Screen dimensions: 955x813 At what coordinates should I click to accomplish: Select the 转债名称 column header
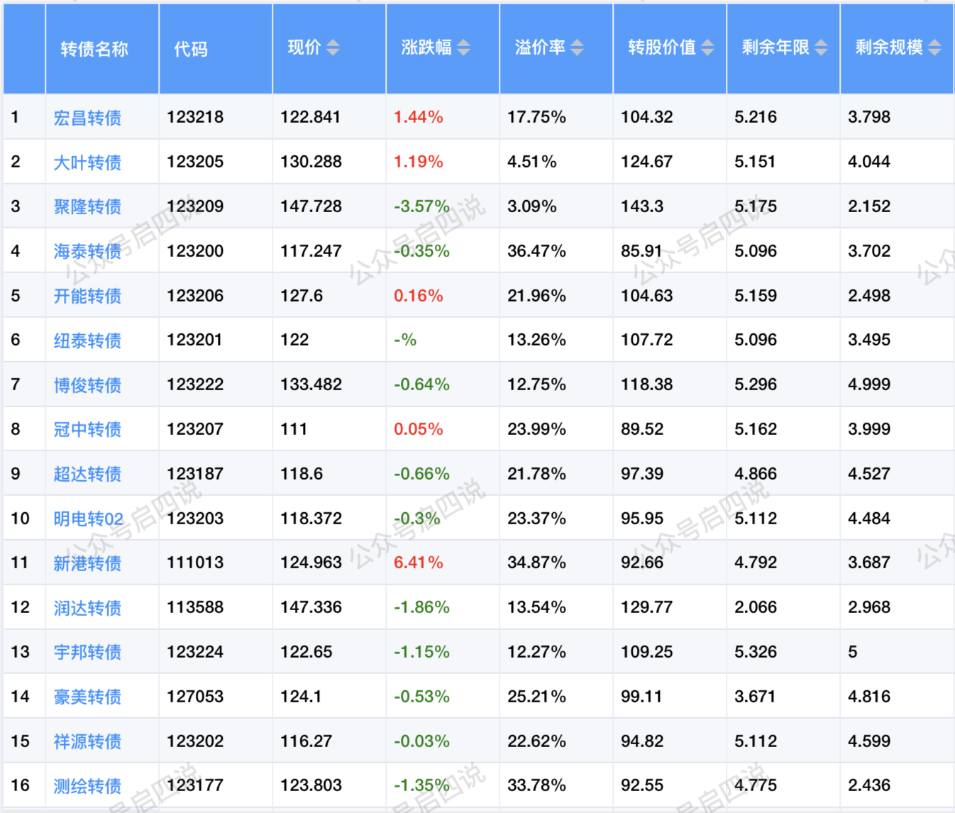94,49
